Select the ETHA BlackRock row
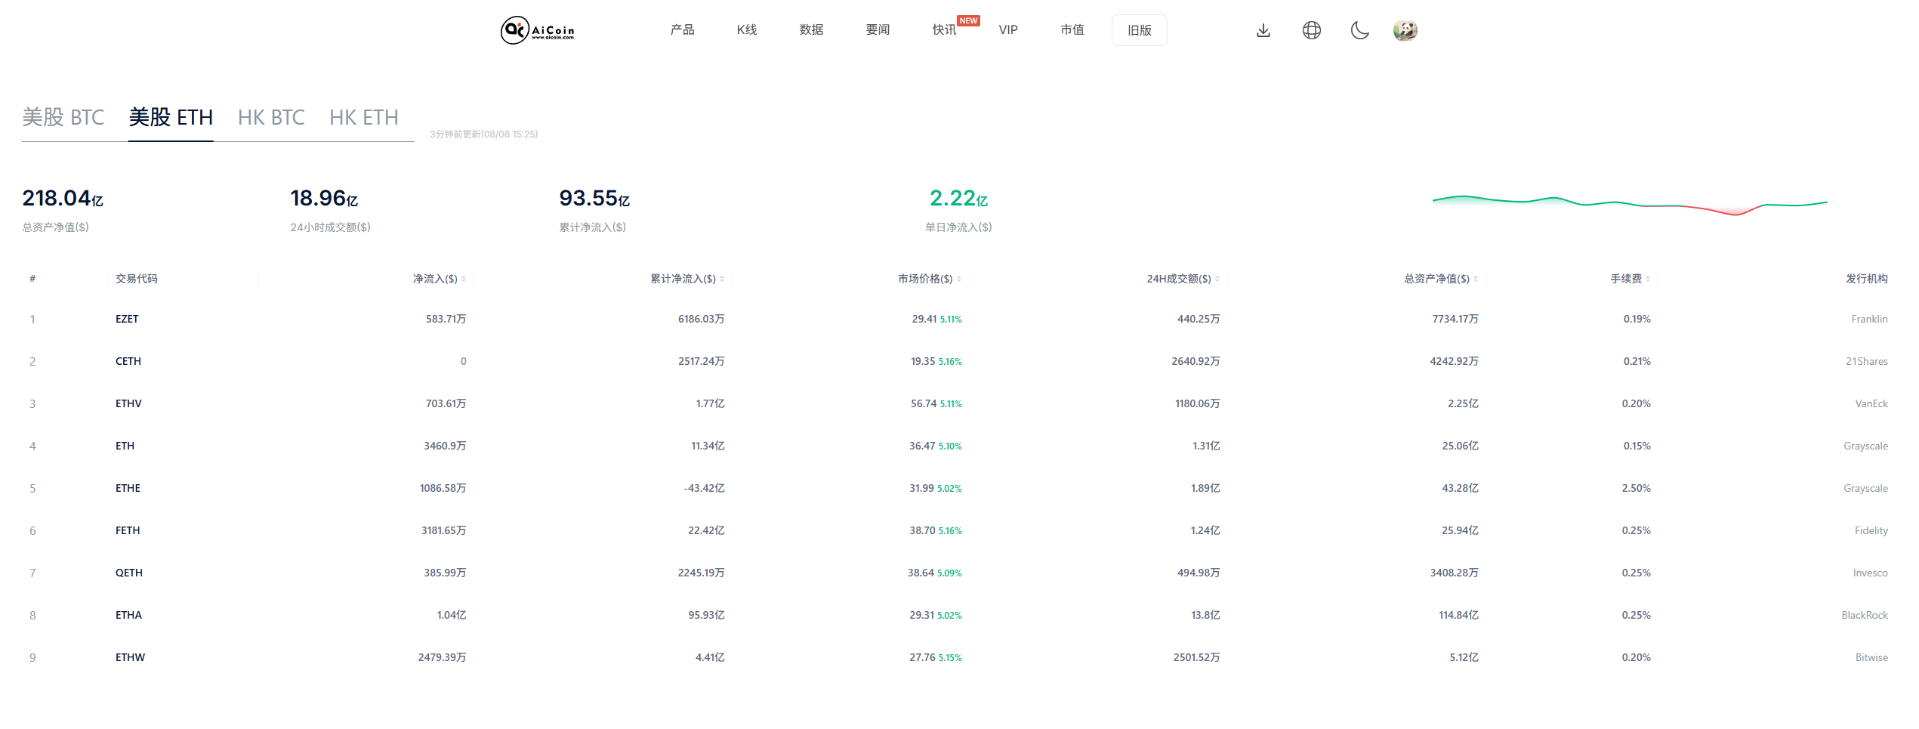1919x729 pixels. coord(128,615)
